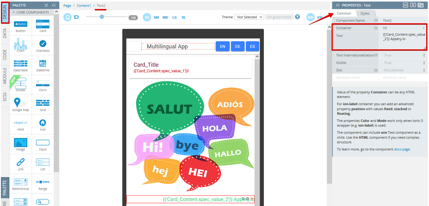Select the LG screen size
The image size is (429, 206).
tap(175, 17)
